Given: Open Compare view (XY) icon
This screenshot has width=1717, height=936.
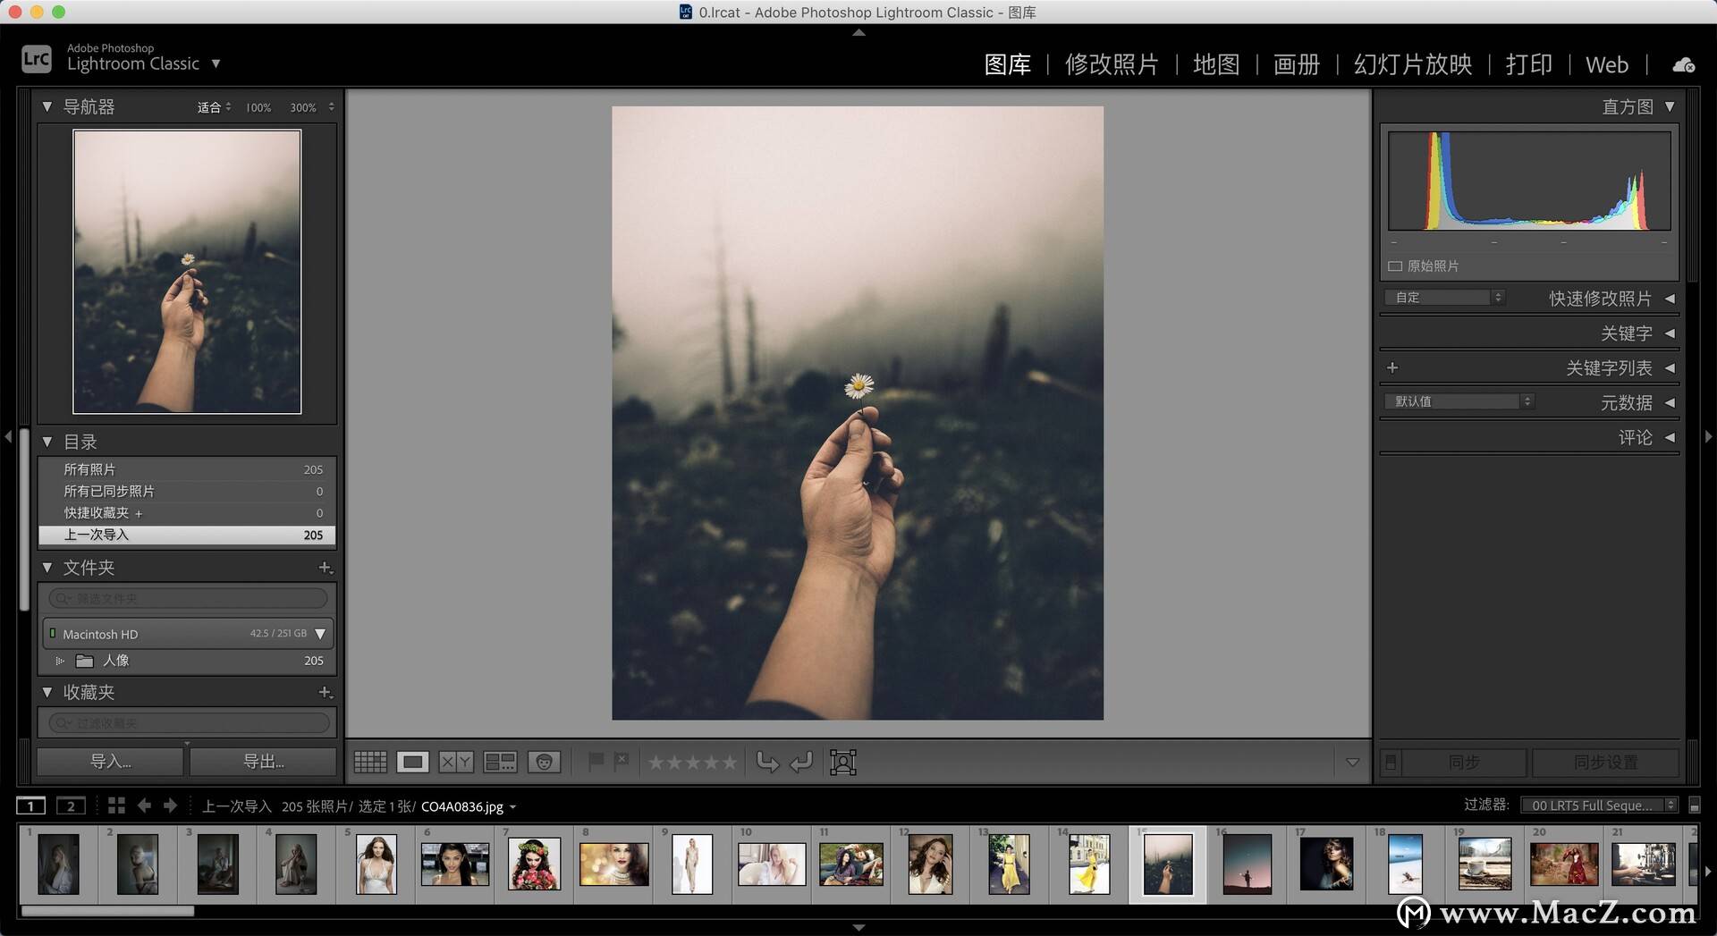Looking at the screenshot, I should [456, 762].
